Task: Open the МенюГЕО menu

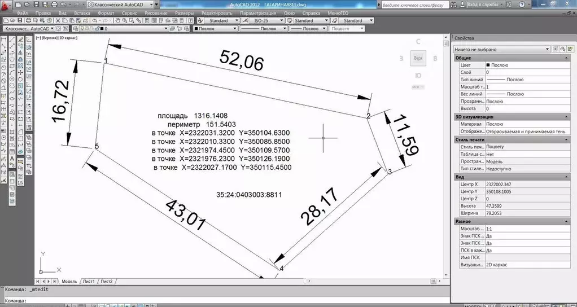Action: 338,13
